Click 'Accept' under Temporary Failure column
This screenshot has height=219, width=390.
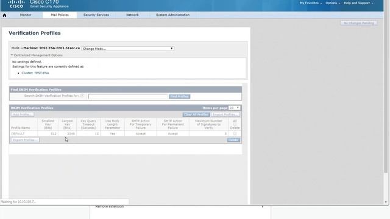141,134
